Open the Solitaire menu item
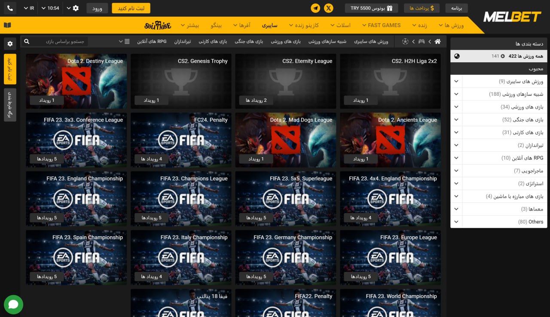The image size is (550, 317). tap(158, 25)
